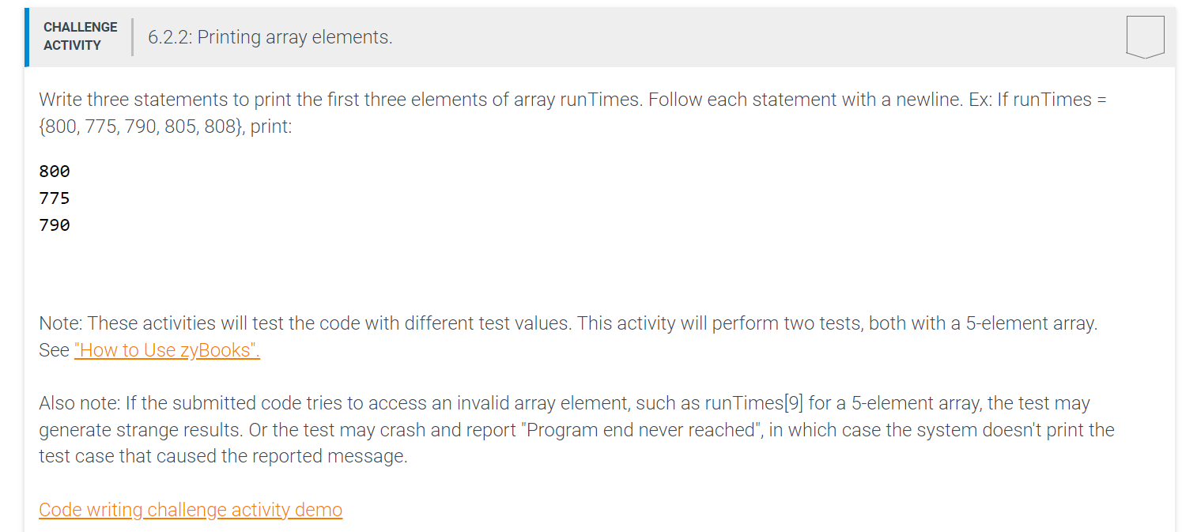Viewport: 1182px width, 532px height.
Task: Click the line printing 775 in the example
Action: 54,198
